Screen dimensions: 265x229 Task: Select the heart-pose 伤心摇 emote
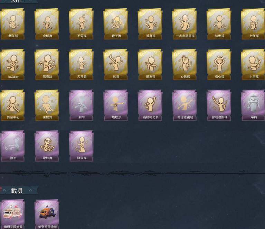coord(219,64)
